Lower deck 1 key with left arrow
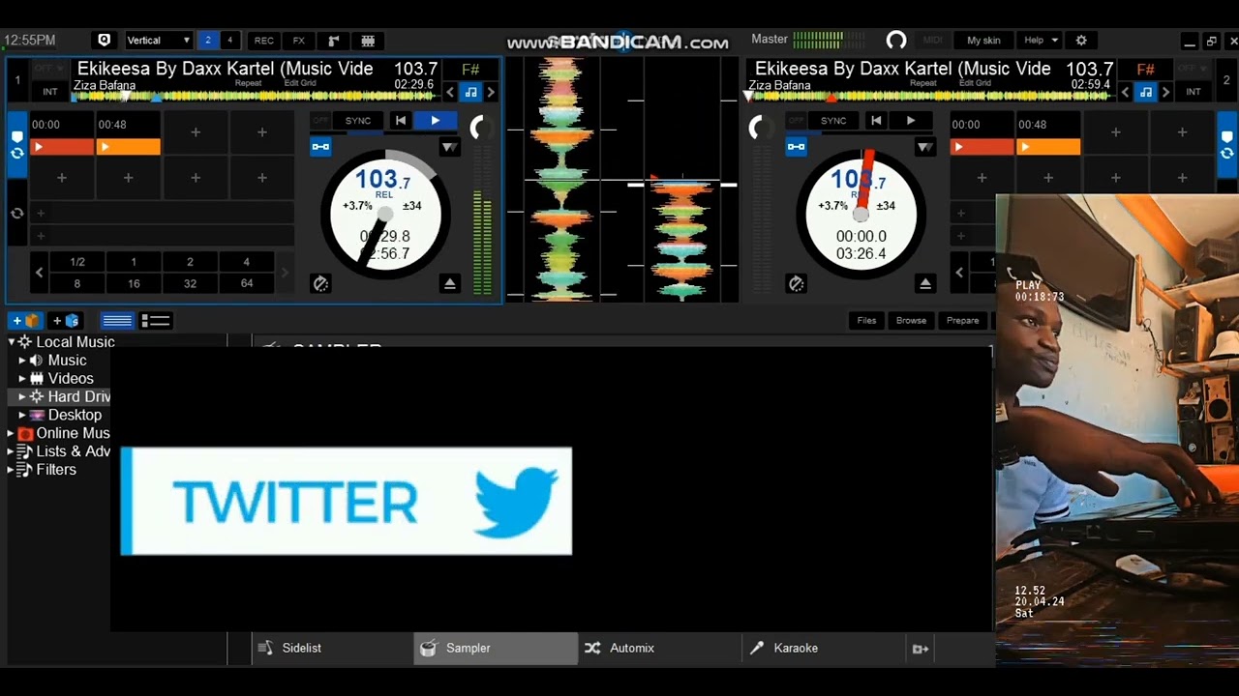The image size is (1239, 696). 450,93
